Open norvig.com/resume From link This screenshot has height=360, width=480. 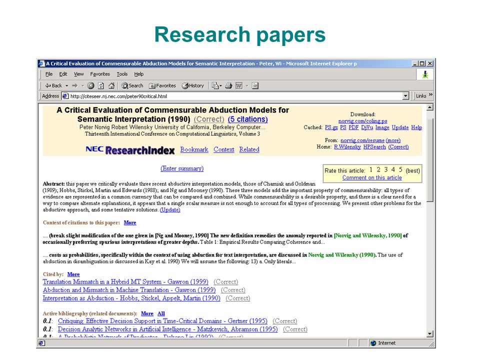pos(362,140)
